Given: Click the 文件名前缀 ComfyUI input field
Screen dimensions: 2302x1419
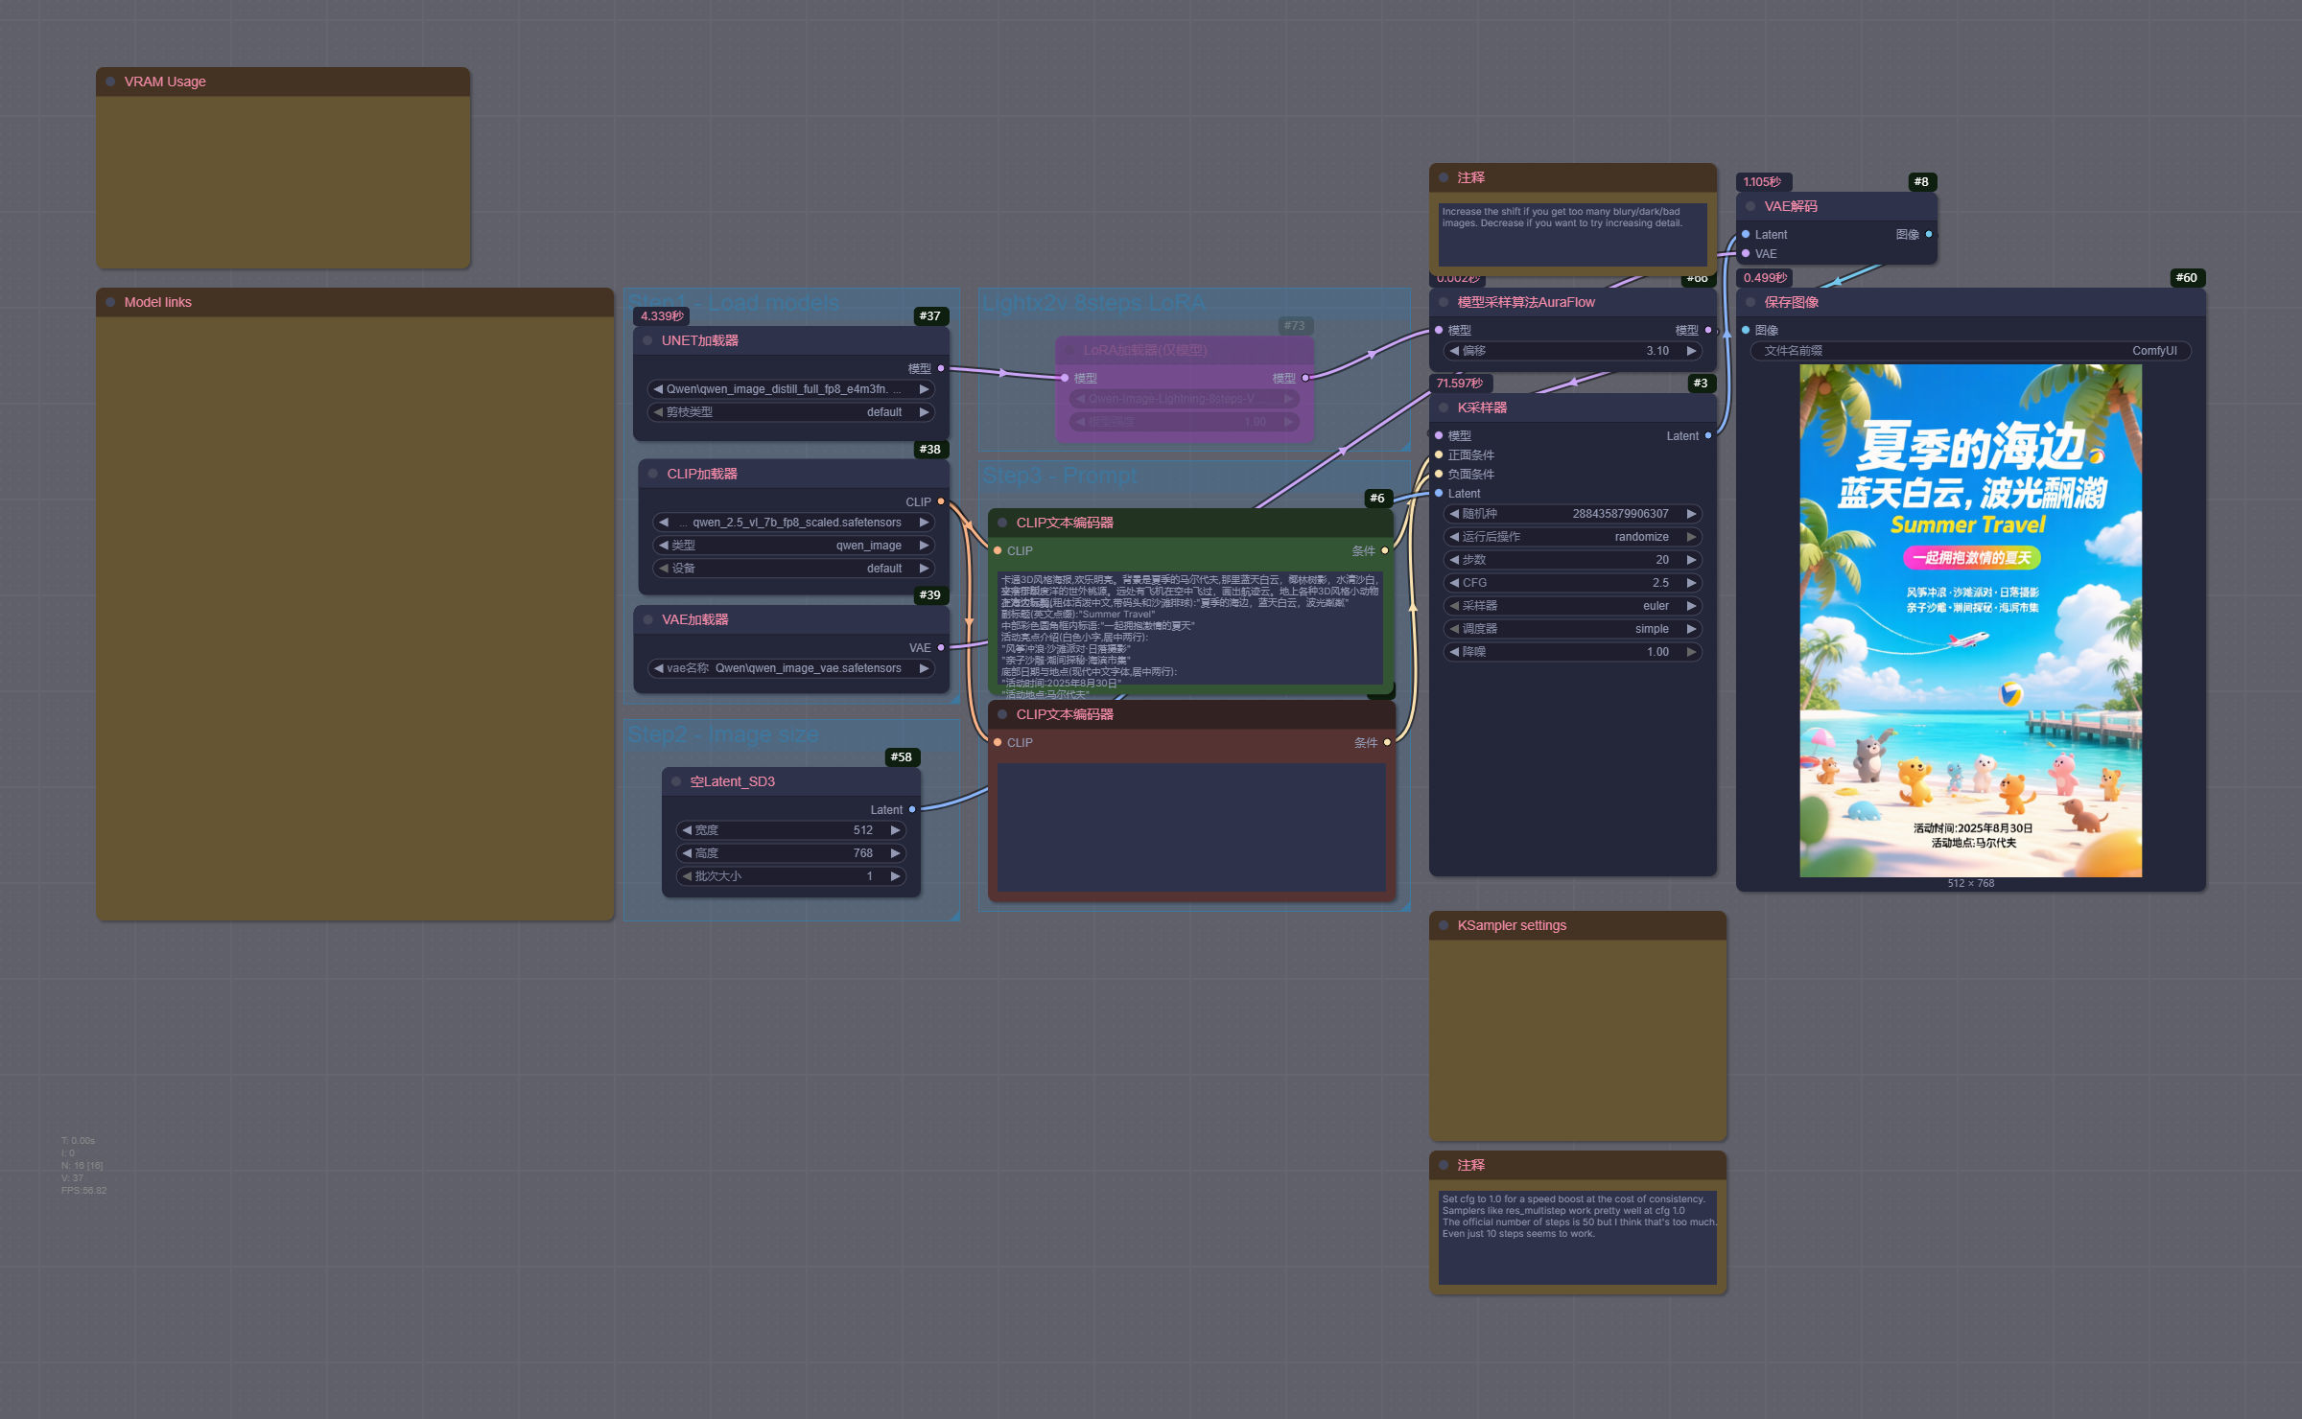Looking at the screenshot, I should (x=1970, y=351).
